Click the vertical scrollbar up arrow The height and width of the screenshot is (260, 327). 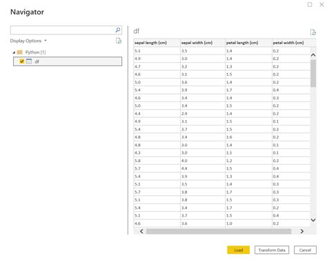[313, 55]
